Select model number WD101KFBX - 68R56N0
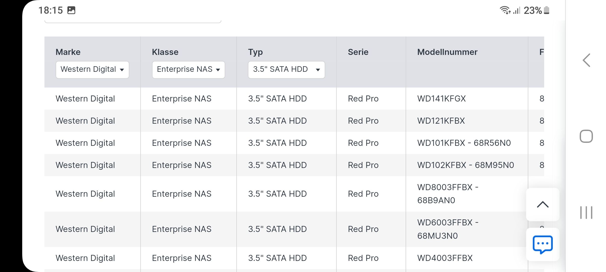Screen dimensions: 606x272 point(464,143)
